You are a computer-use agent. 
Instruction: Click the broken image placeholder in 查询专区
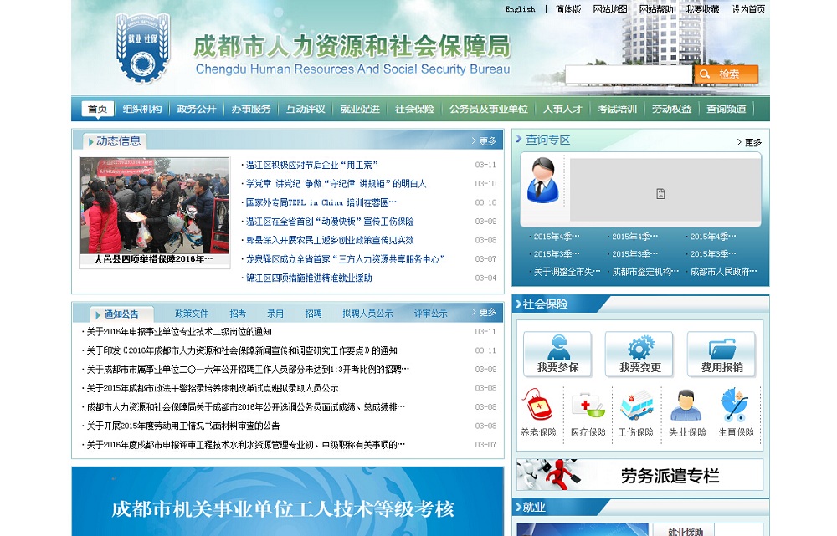(665, 189)
